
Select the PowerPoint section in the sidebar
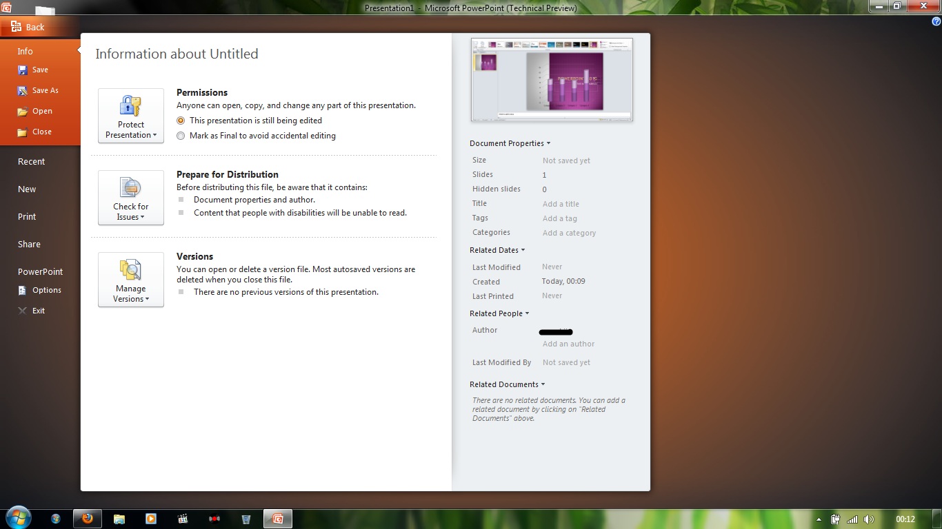(x=40, y=271)
